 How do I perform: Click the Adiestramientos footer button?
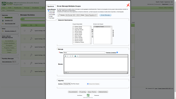pyautogui.click(x=103, y=92)
